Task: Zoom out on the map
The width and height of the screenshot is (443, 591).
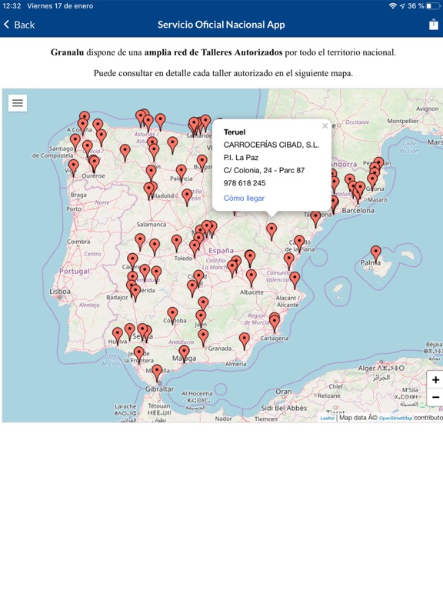Action: pyautogui.click(x=435, y=397)
